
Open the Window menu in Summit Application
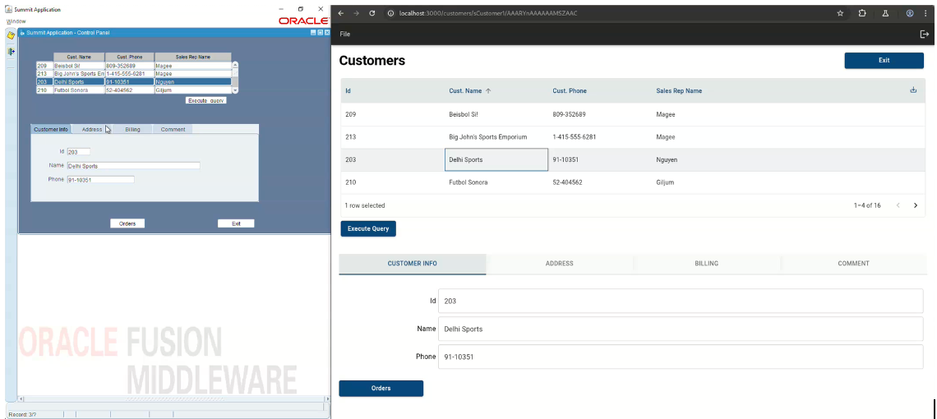16,21
